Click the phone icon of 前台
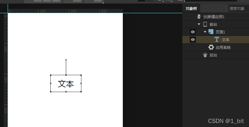The width and height of the screenshot is (249, 127). (205, 24)
